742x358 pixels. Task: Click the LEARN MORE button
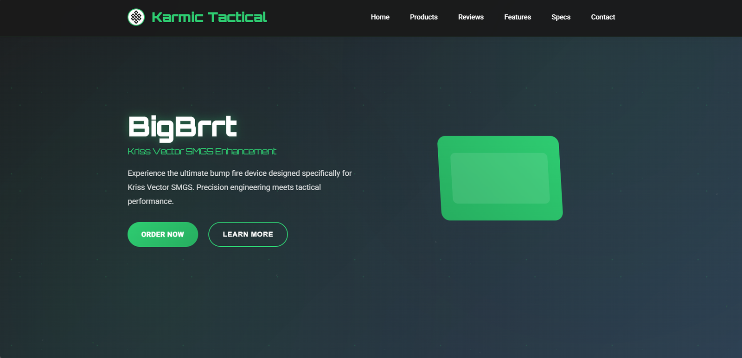pyautogui.click(x=248, y=234)
